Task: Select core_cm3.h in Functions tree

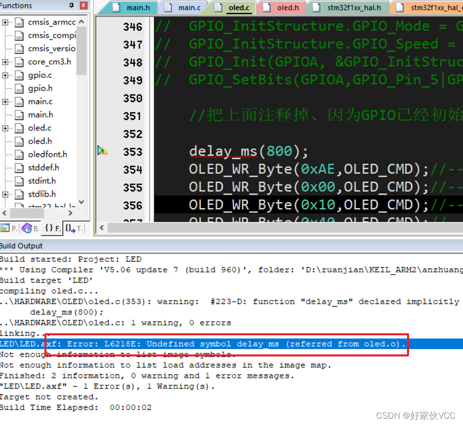Action: click(x=50, y=62)
